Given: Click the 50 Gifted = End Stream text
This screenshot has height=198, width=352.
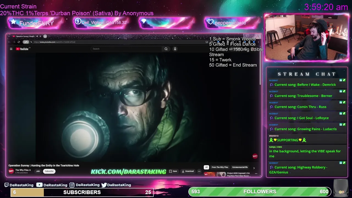Looking at the screenshot, I should [x=233, y=65].
